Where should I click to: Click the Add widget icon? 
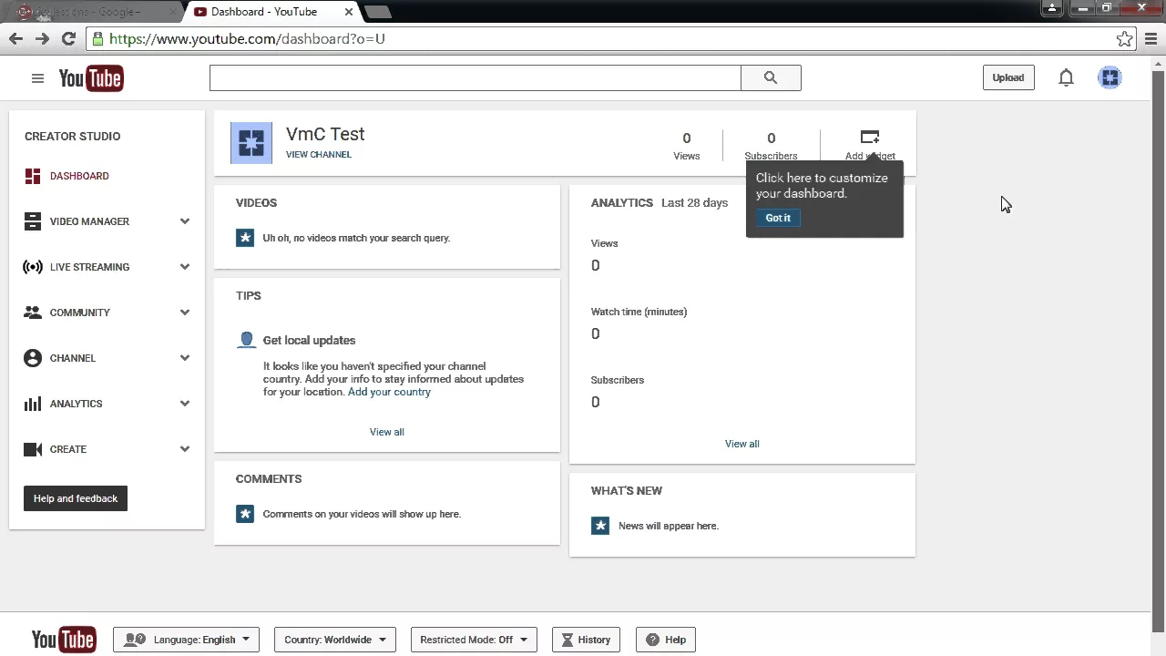pyautogui.click(x=870, y=138)
